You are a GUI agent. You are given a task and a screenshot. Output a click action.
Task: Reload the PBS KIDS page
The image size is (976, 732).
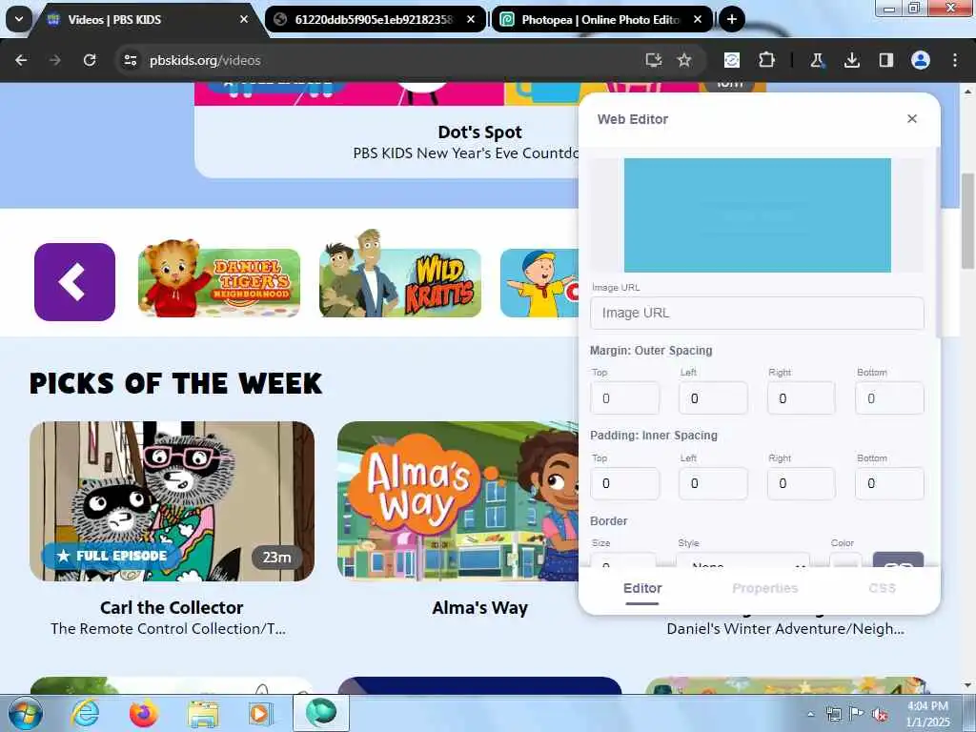(x=90, y=60)
